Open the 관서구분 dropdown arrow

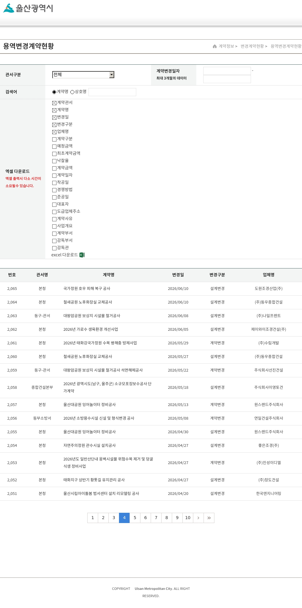(x=112, y=75)
